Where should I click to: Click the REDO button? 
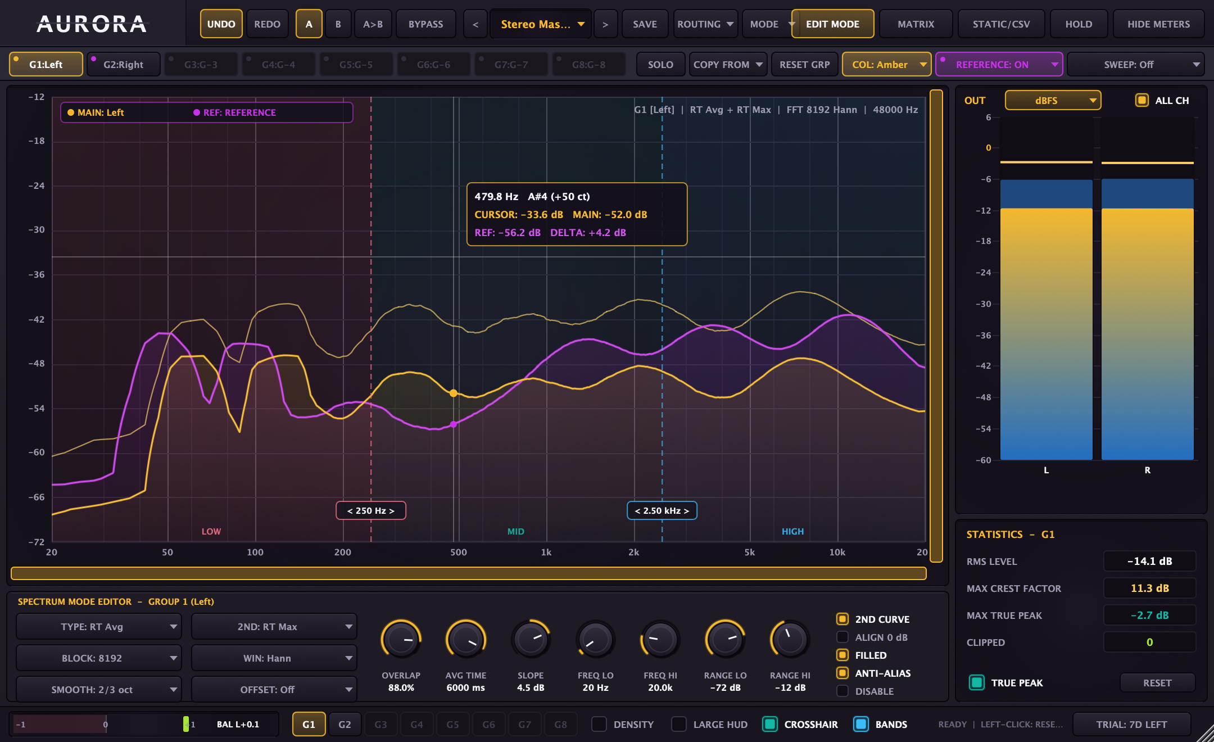click(268, 24)
